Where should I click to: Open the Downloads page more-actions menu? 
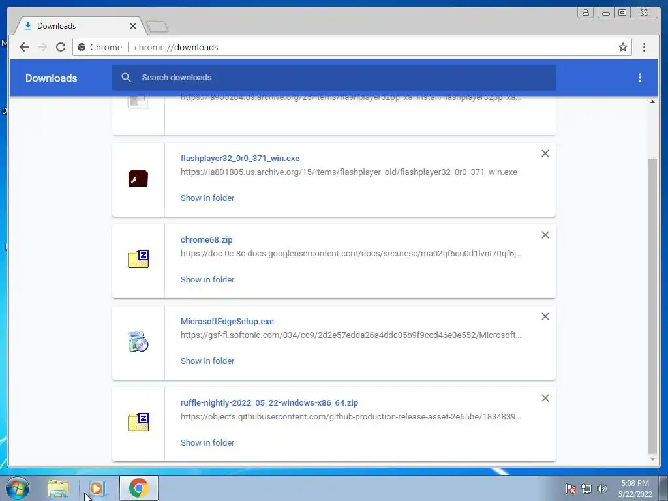639,78
